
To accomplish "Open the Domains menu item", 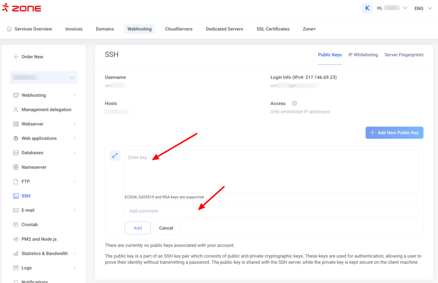I will [105, 29].
